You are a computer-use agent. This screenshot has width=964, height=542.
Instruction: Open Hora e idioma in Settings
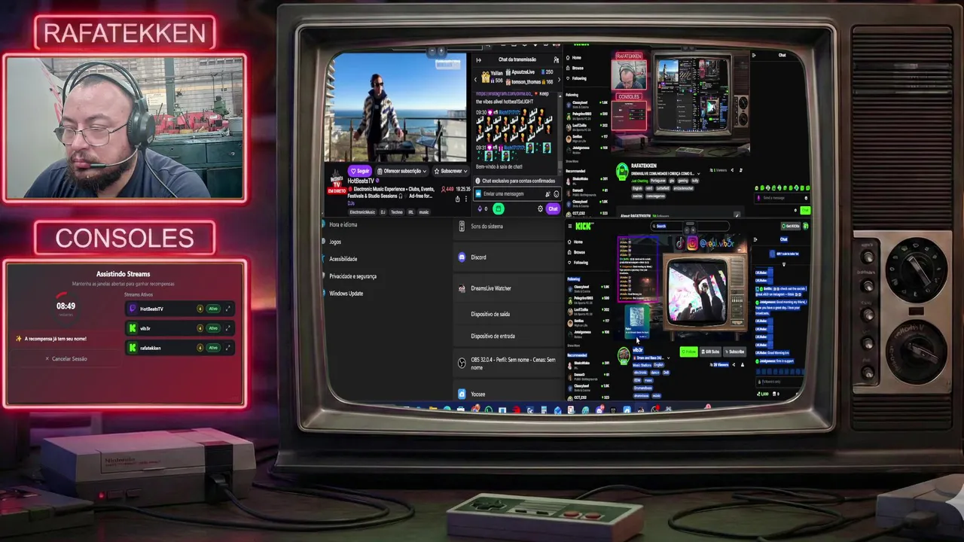343,224
